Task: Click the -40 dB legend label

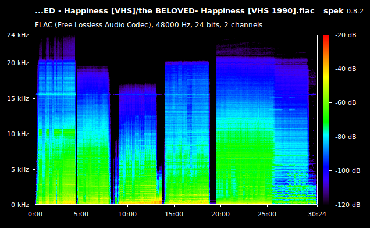Action: [x=346, y=69]
